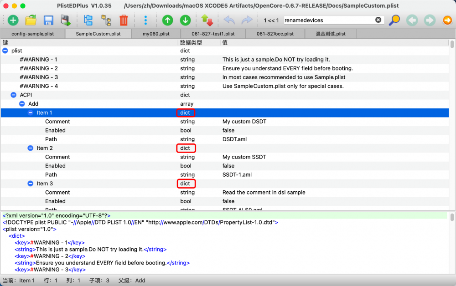Click the orange right arrow icon
This screenshot has width=456, height=286.
447,20
